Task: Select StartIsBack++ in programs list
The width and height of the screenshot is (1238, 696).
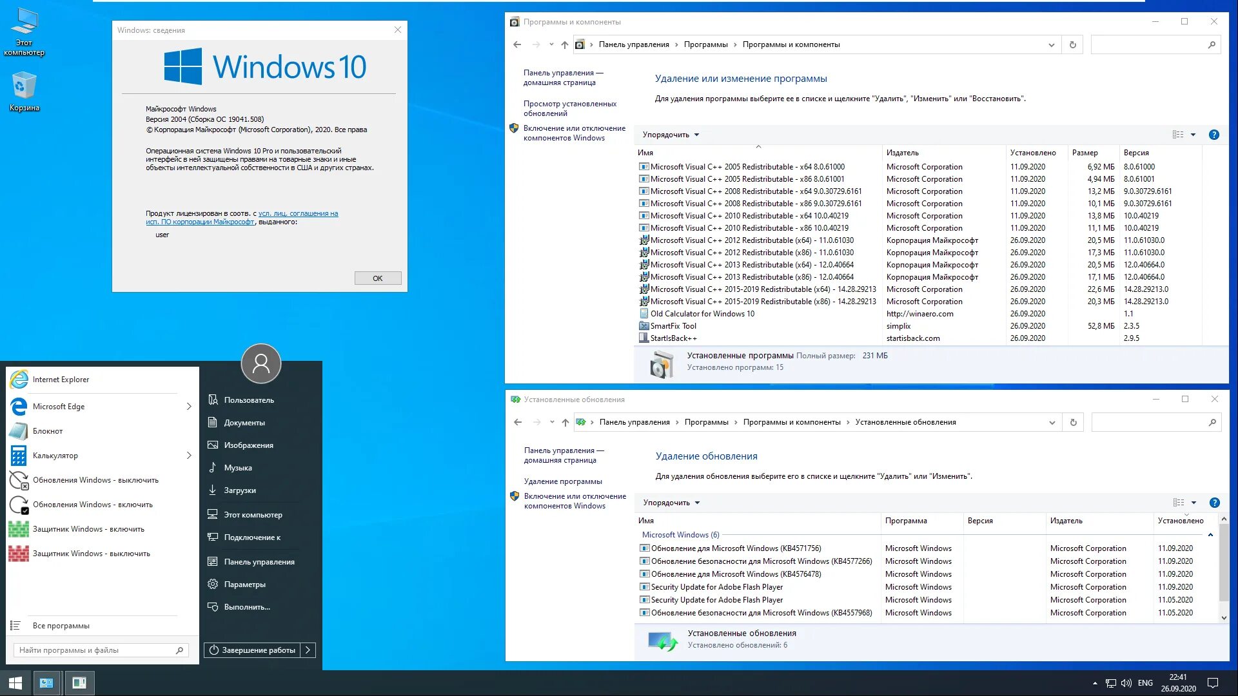Action: pyautogui.click(x=673, y=338)
